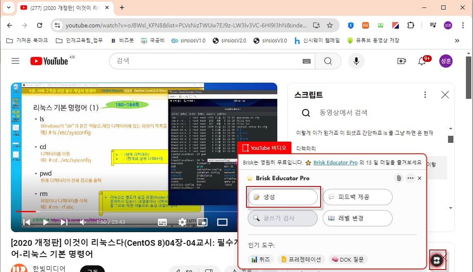Image resolution: width=473 pixels, height=272 pixels.
Task: Open sinsiosV2.0 bookmark
Action: 229,40
